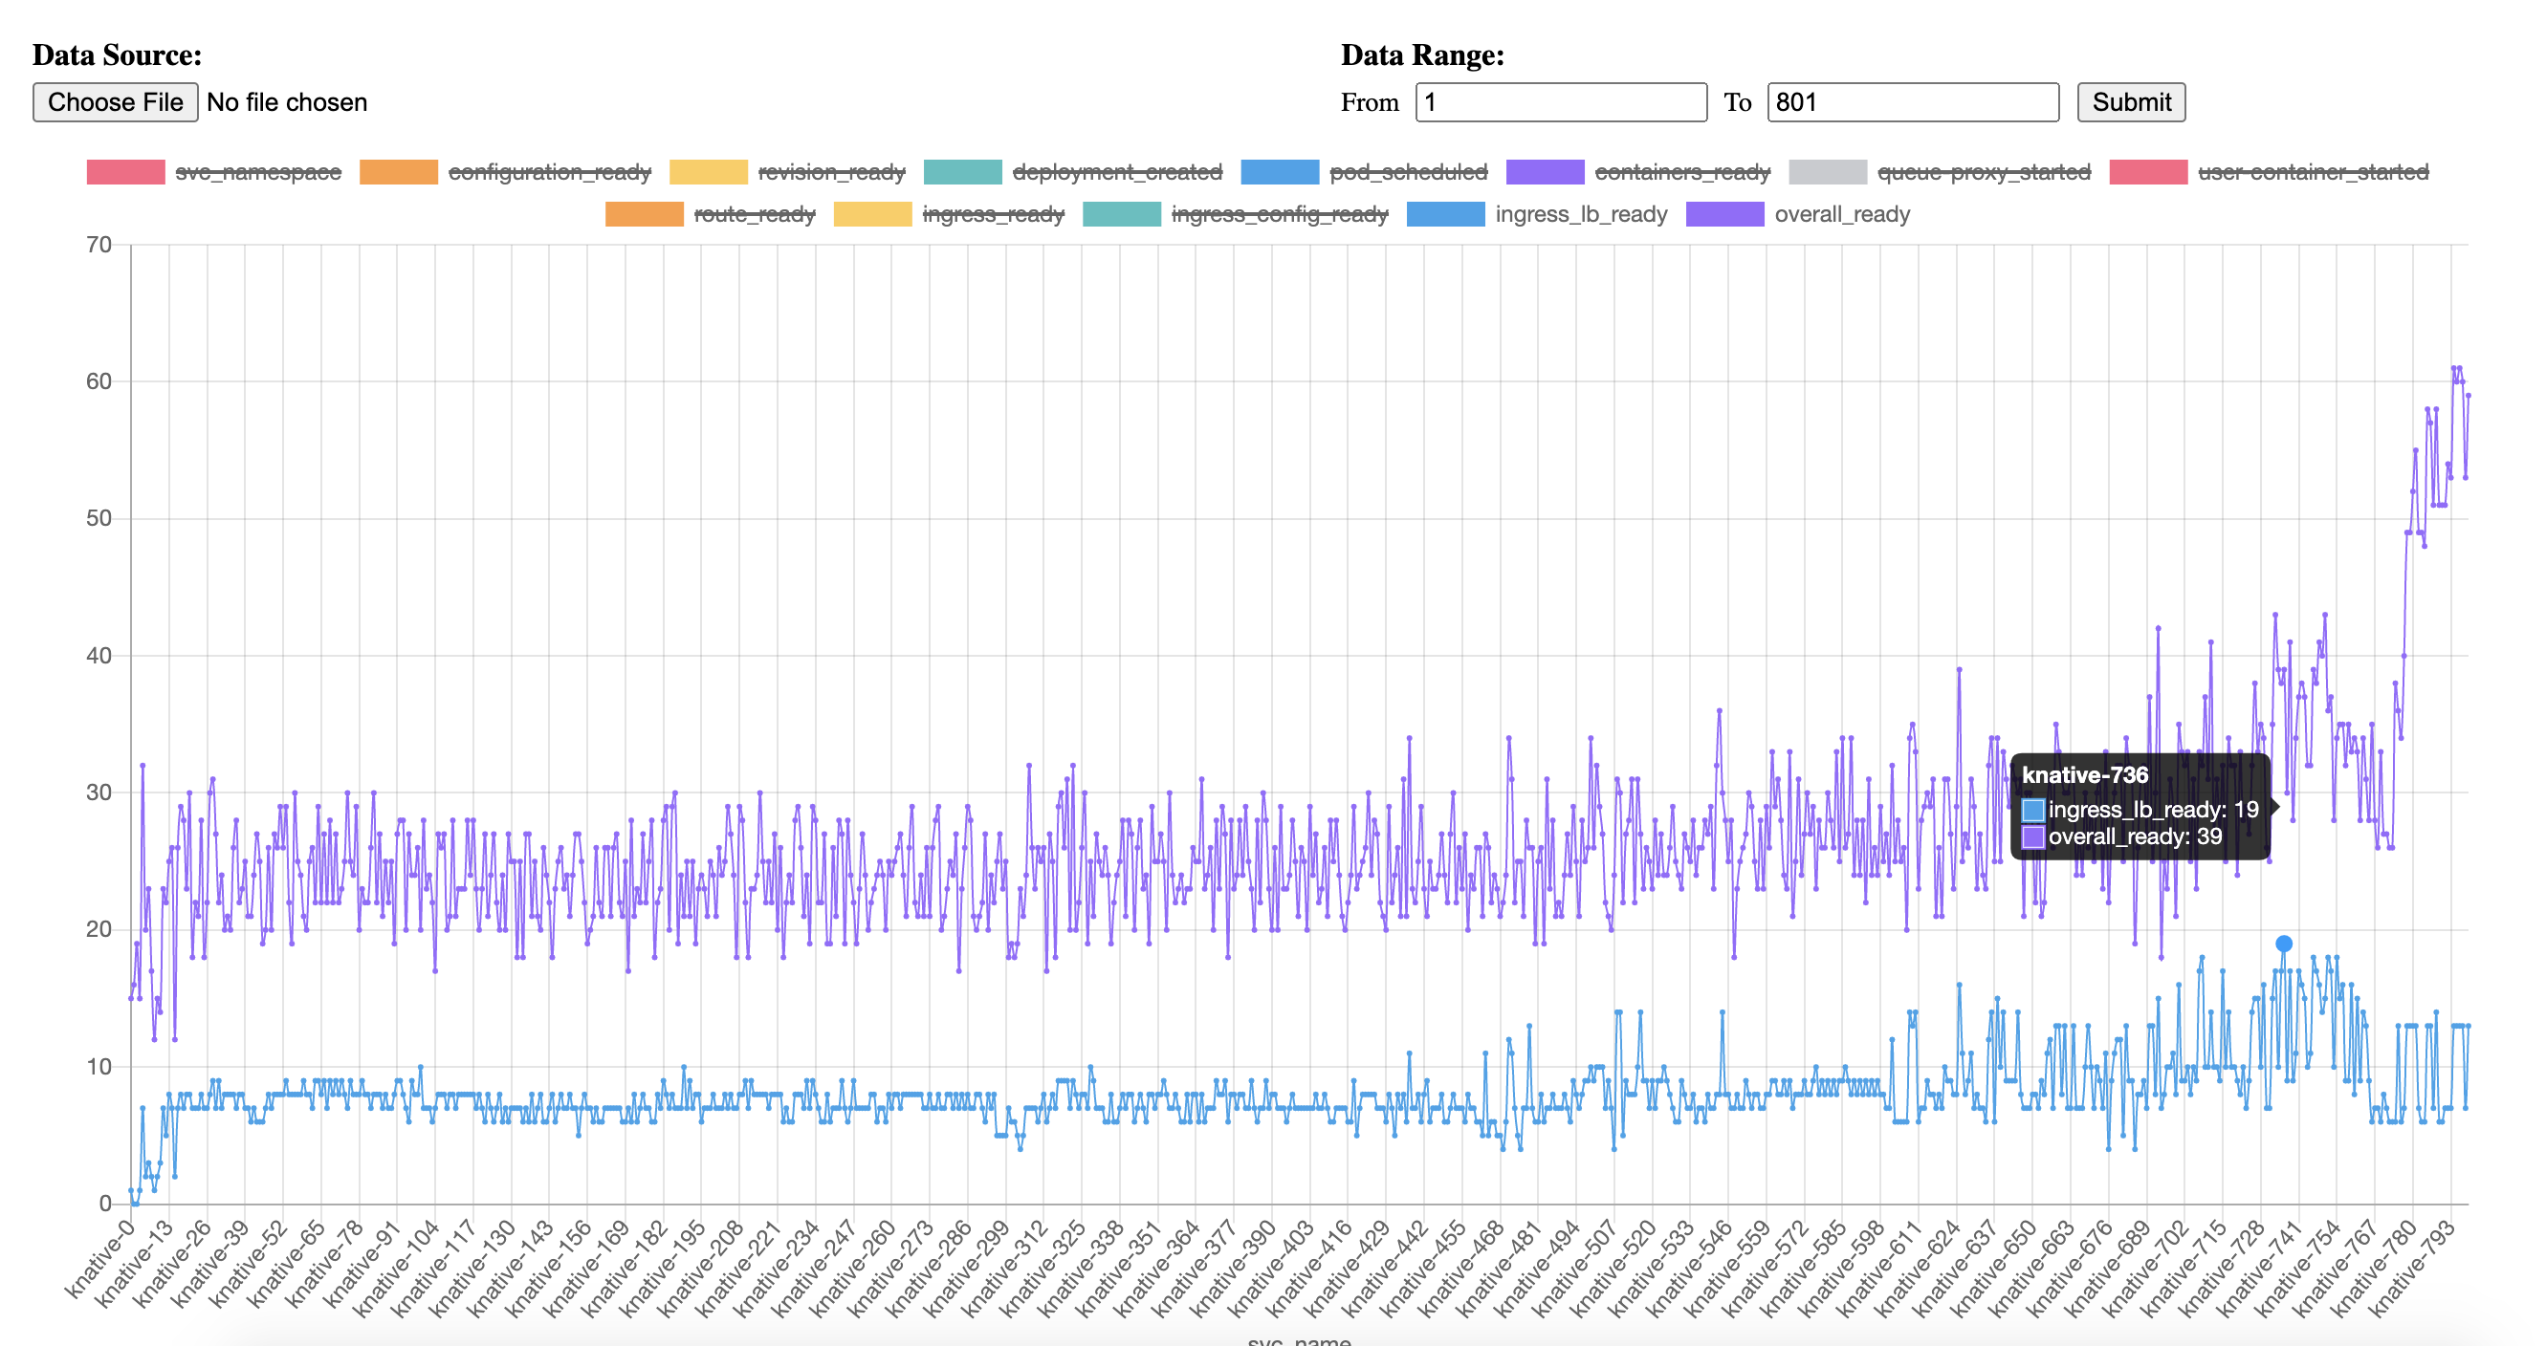Toggle configuration_ready legend label

coord(549,172)
